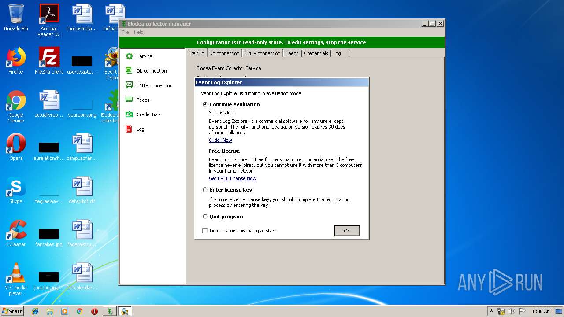564x317 pixels.
Task: Open media player taskbar icon
Action: point(65,311)
